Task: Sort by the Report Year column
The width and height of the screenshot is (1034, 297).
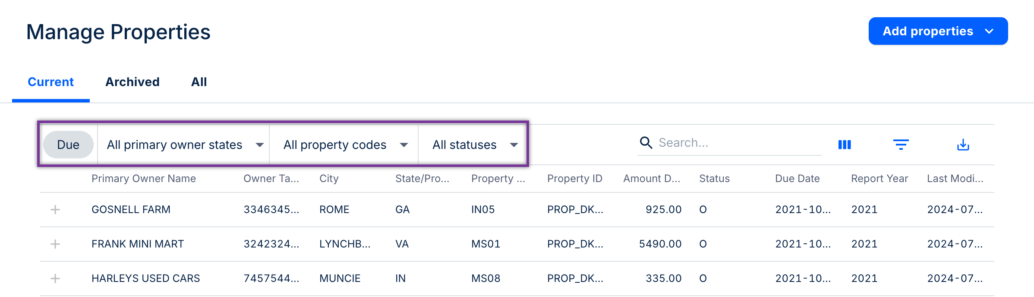Action: pyautogui.click(x=879, y=179)
